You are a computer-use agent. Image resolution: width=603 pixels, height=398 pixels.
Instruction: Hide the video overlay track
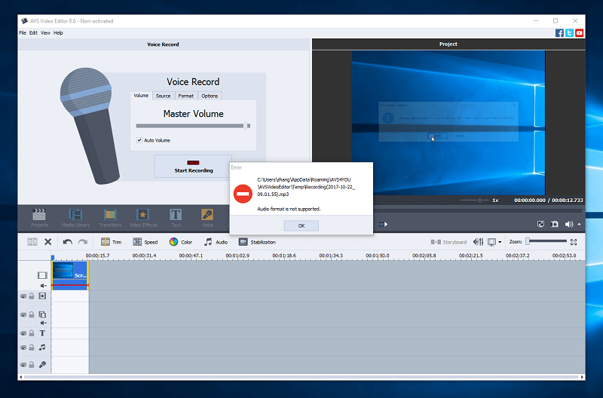click(x=23, y=314)
